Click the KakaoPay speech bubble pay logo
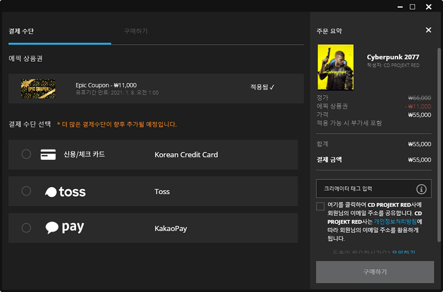Viewport: 443px width, 292px height. (65, 227)
